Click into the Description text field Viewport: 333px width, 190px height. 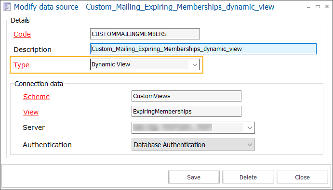point(203,49)
